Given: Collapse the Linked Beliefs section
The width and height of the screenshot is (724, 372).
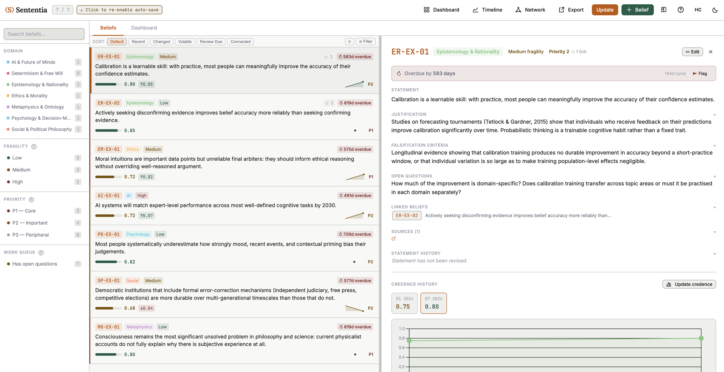Looking at the screenshot, I should coord(714,207).
